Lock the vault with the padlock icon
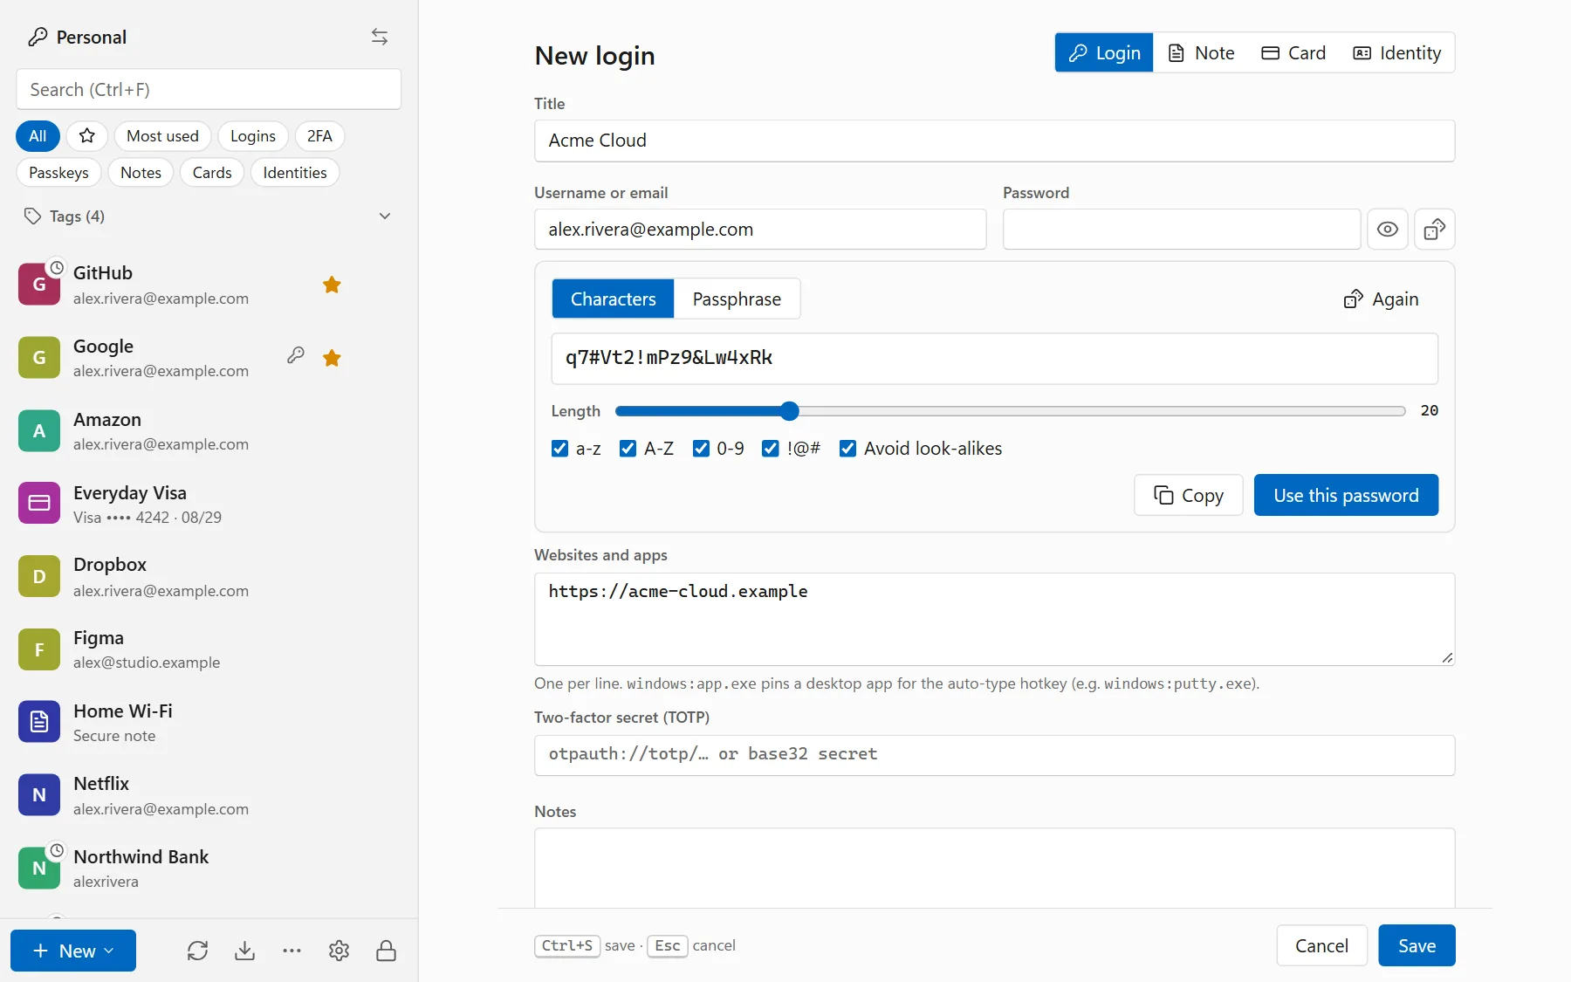 click(387, 951)
